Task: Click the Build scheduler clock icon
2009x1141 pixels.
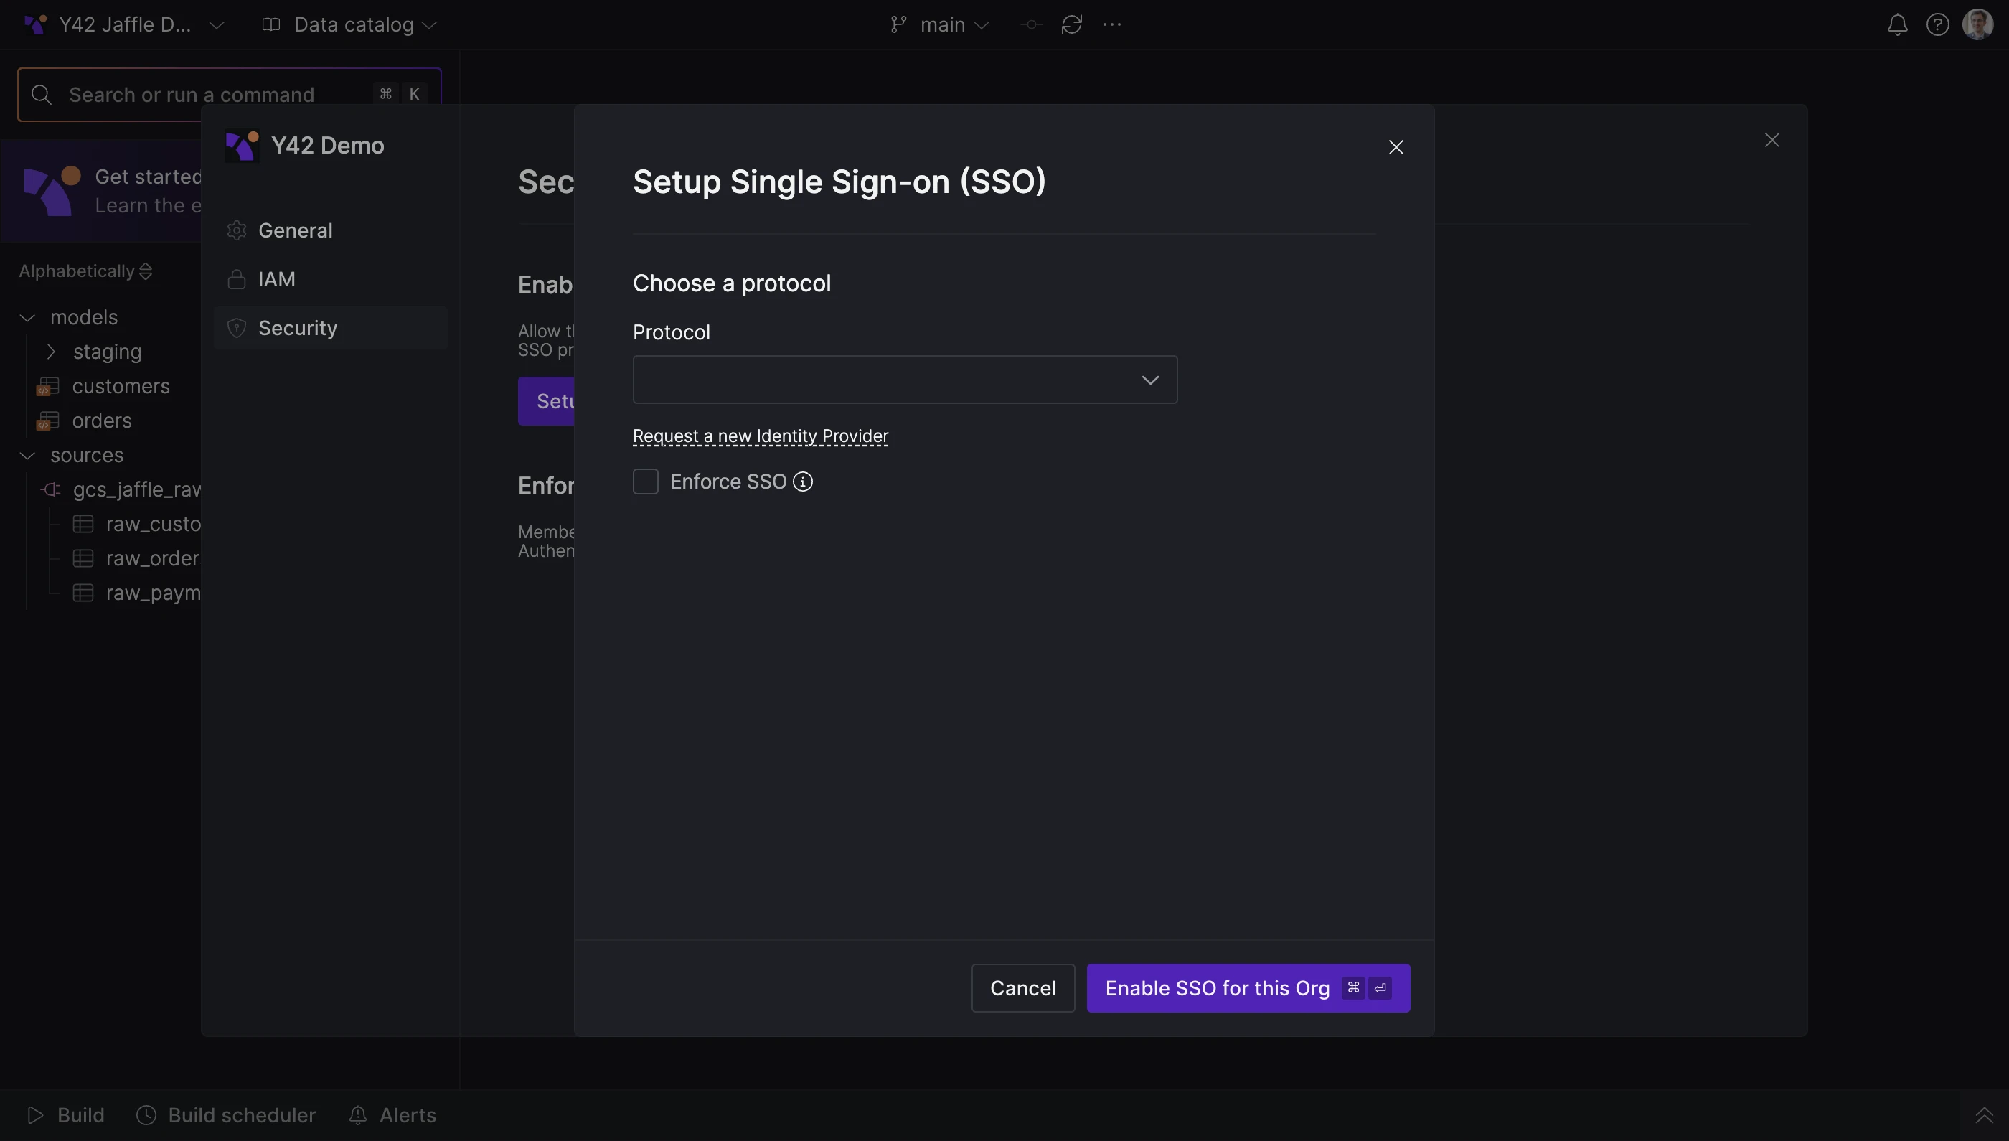Action: pos(146,1115)
